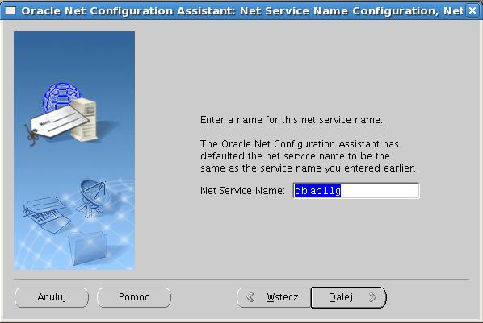Focus the Net Service Name field
Viewport: 483px width, 323px height.
click(x=356, y=191)
